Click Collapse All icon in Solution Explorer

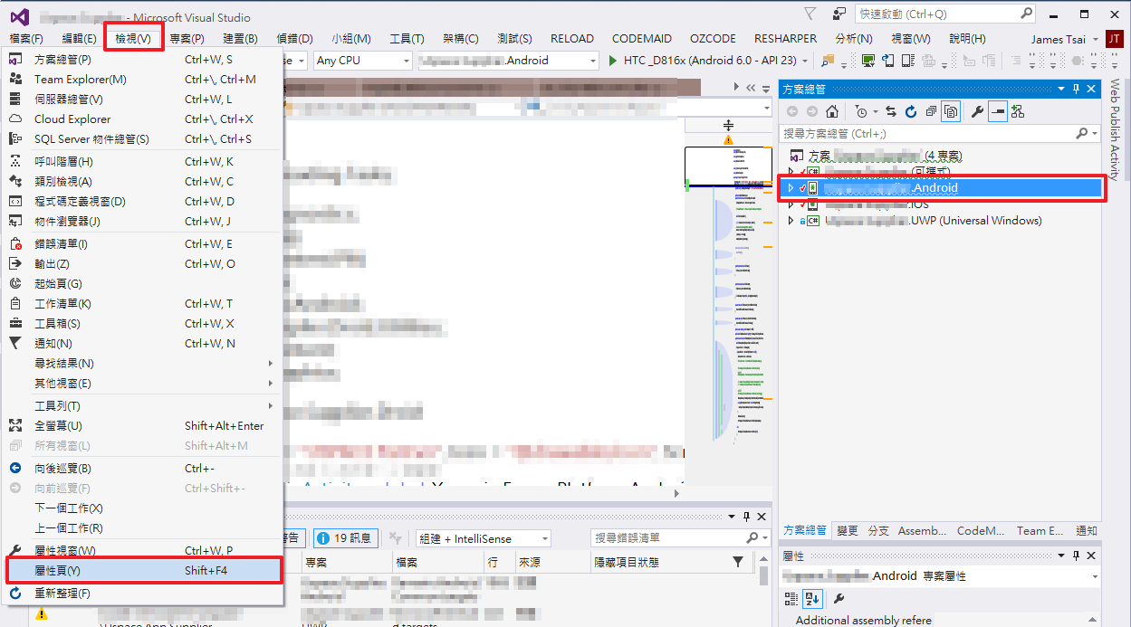(x=931, y=111)
